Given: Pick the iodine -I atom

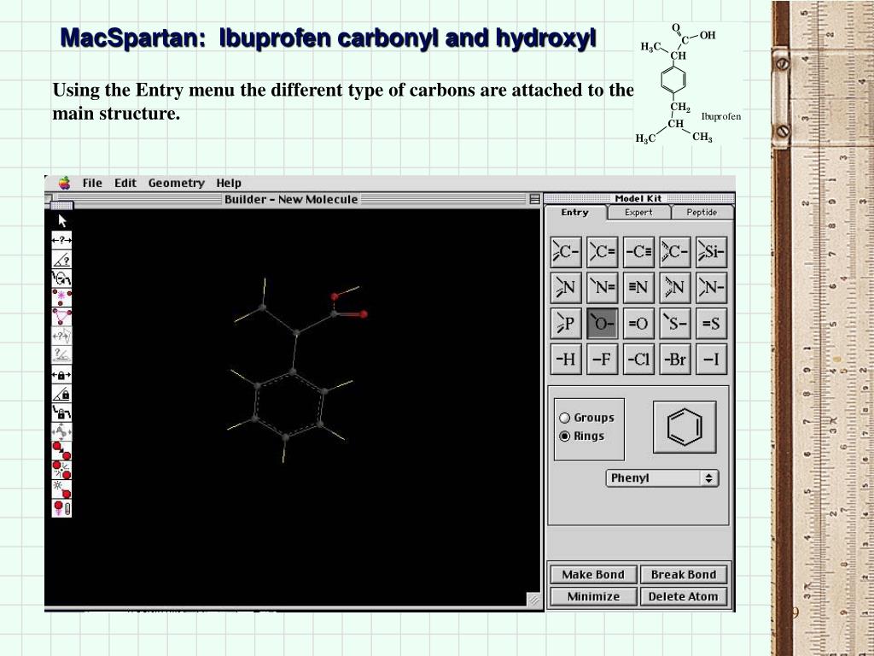Looking at the screenshot, I should coord(712,360).
